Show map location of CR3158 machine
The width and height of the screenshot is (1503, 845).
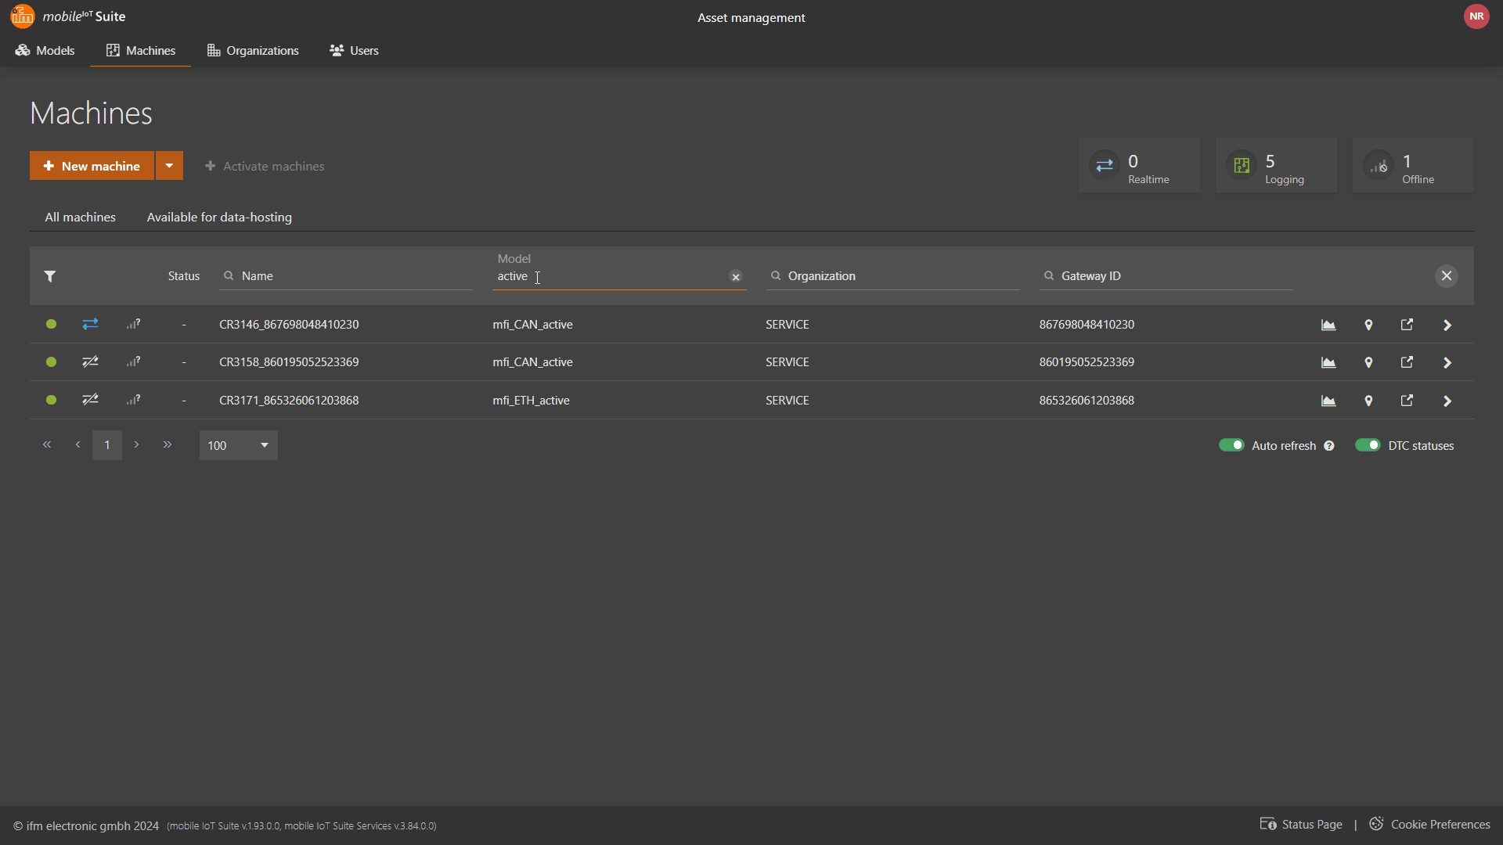(x=1368, y=362)
